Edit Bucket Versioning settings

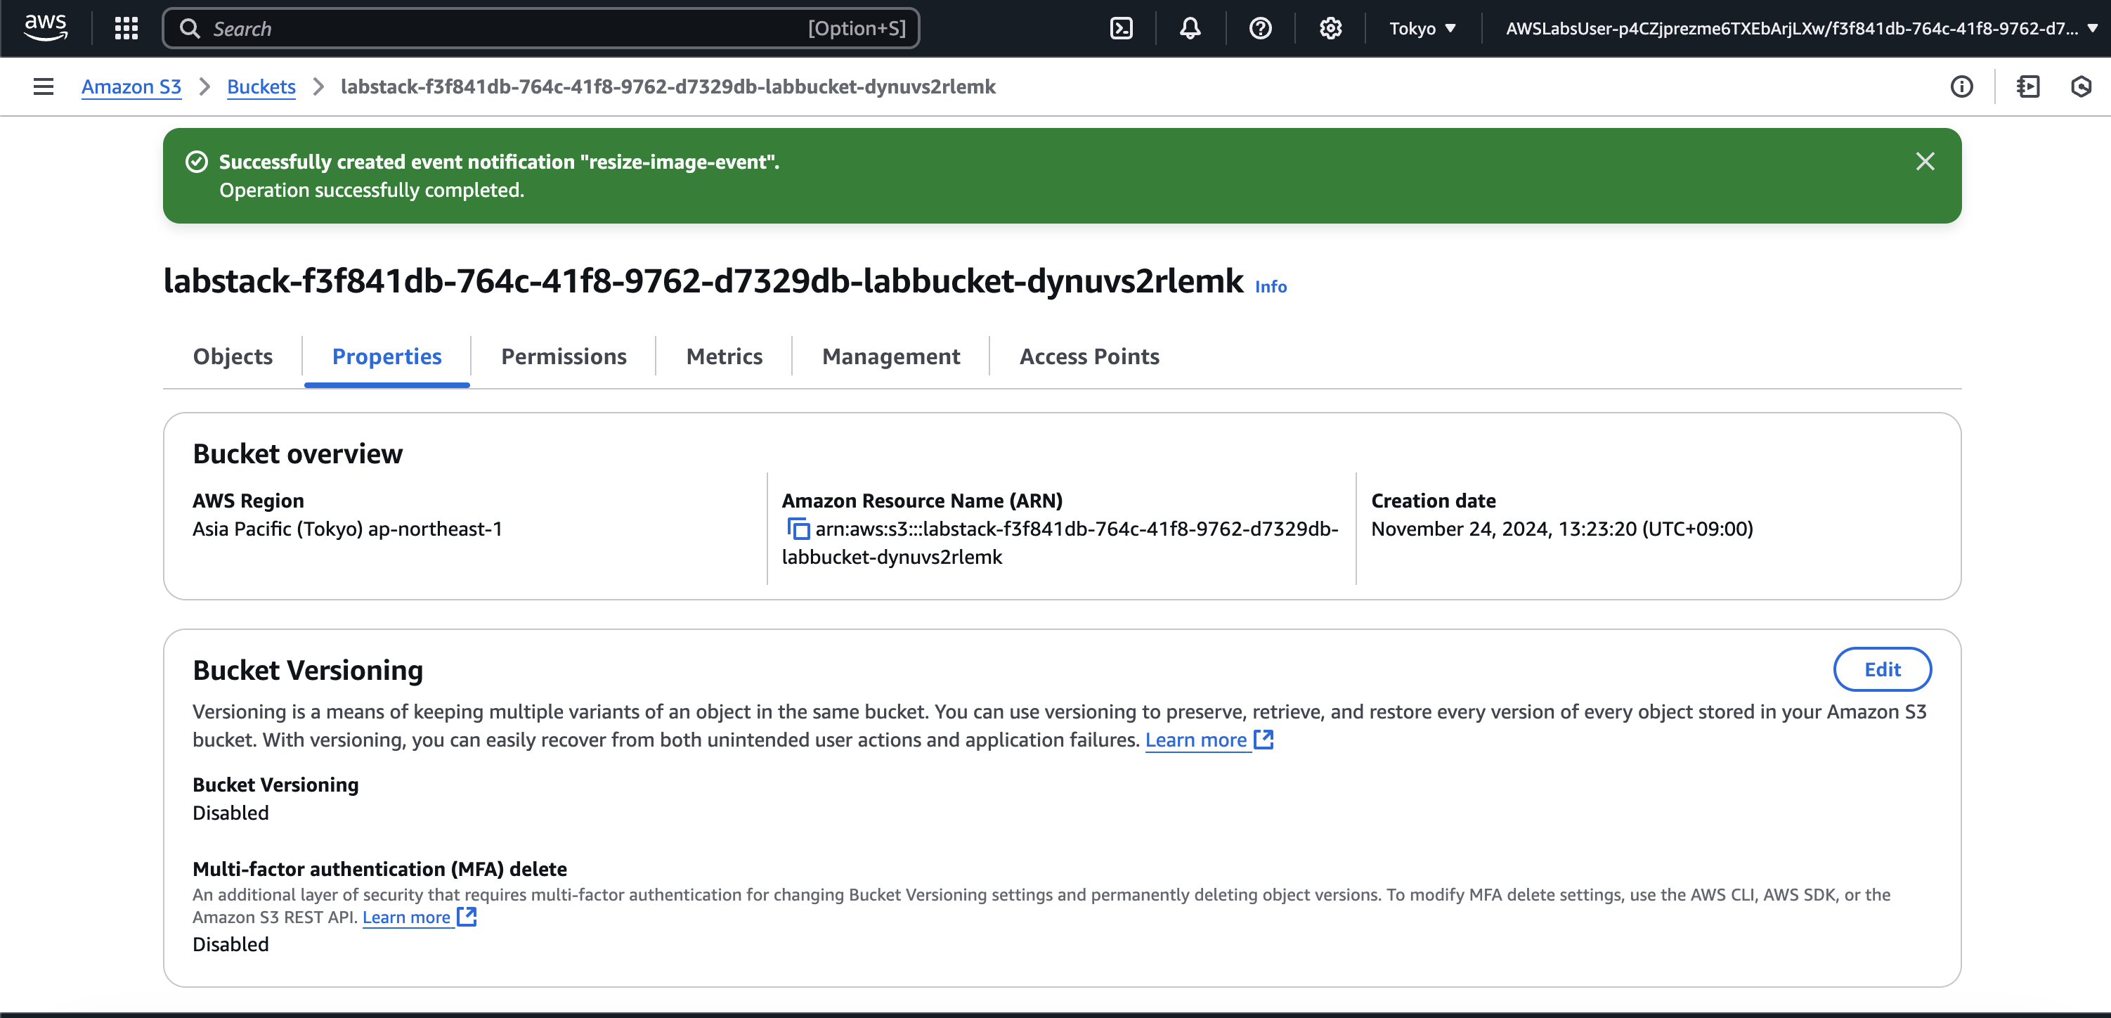(1881, 670)
